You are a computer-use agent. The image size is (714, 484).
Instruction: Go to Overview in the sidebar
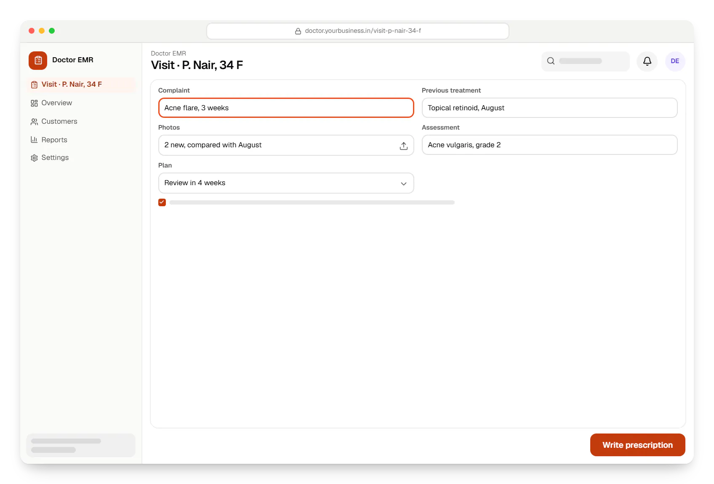click(81, 103)
